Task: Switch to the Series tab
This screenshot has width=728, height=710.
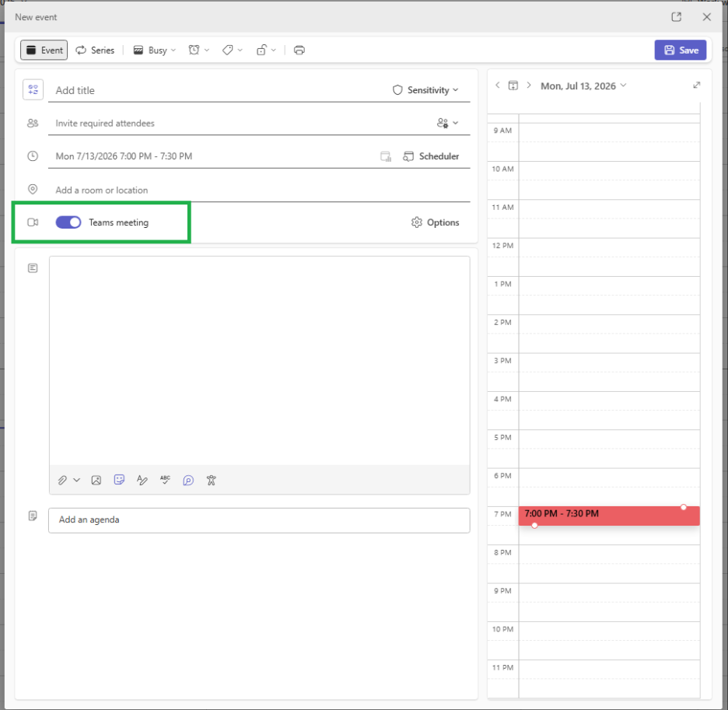Action: pyautogui.click(x=95, y=50)
